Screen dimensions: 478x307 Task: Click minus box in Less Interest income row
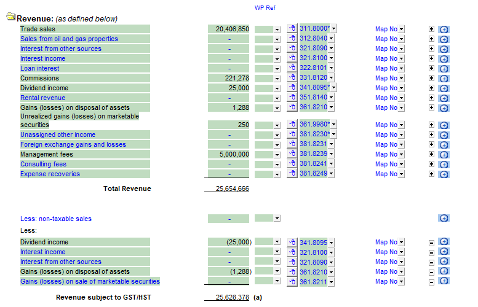tap(431, 253)
